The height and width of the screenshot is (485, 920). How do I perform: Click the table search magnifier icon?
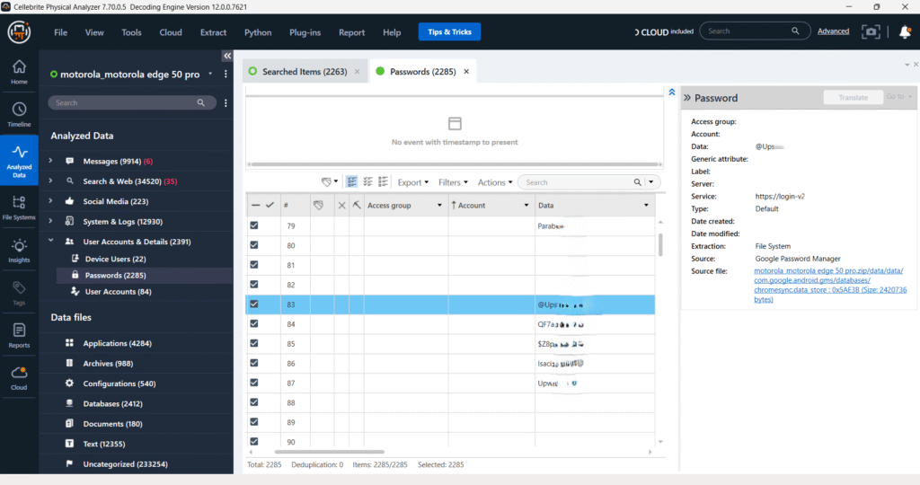[637, 182]
